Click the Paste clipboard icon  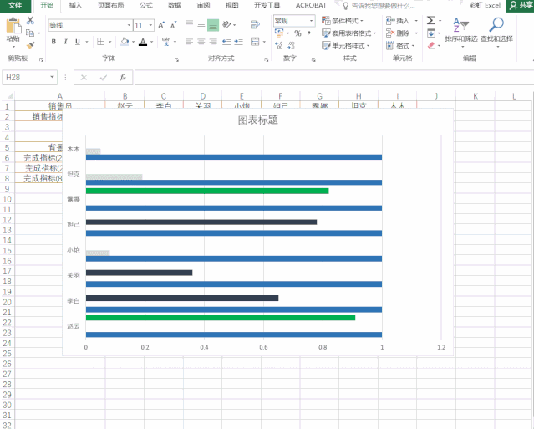(x=13, y=26)
